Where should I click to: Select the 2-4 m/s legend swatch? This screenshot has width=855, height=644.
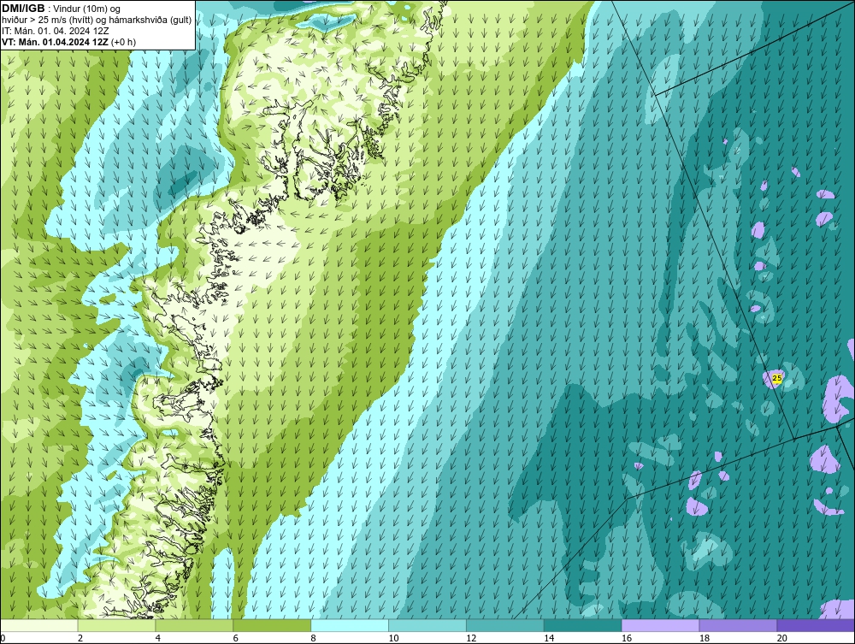[116, 625]
